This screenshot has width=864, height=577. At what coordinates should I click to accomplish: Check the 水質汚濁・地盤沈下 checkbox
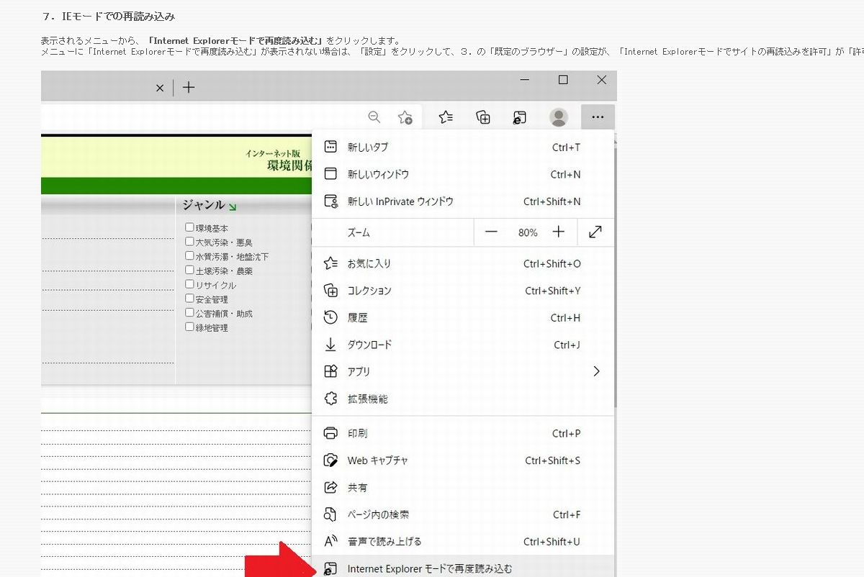189,256
